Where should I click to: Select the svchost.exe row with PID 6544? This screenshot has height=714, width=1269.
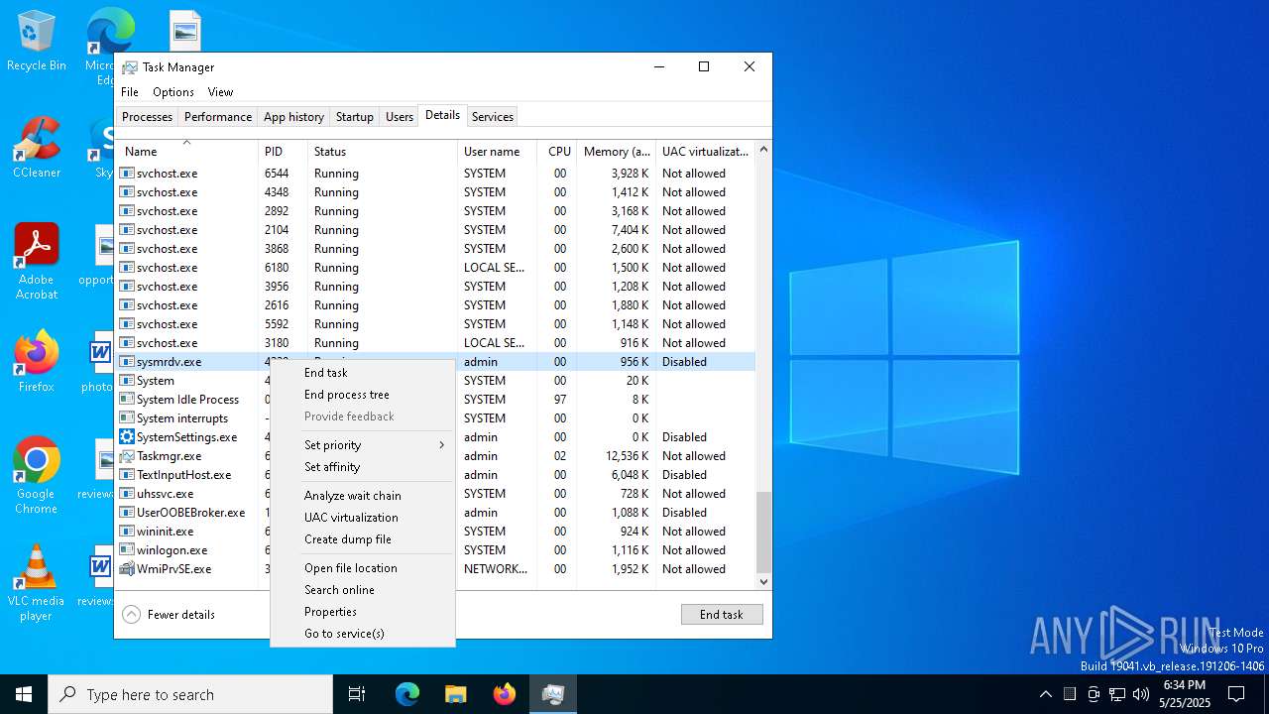pyautogui.click(x=435, y=174)
